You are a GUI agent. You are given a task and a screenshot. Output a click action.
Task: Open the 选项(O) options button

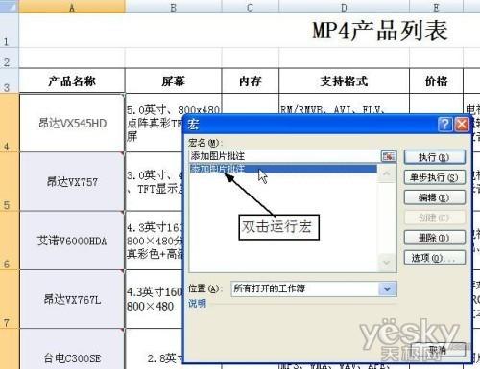(x=435, y=258)
